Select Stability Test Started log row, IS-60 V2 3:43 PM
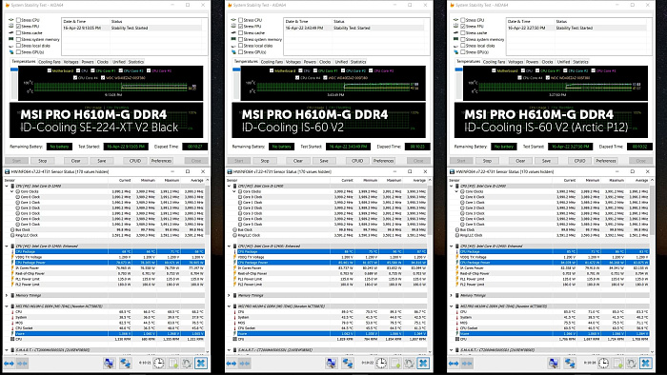The image size is (667, 375). (354, 28)
